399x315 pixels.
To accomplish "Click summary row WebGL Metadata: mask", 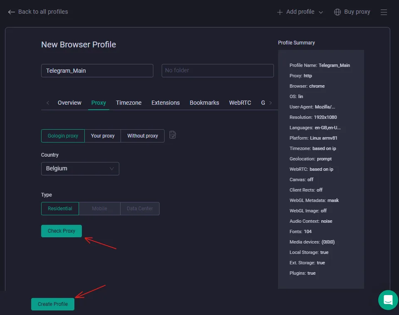I will (314, 200).
